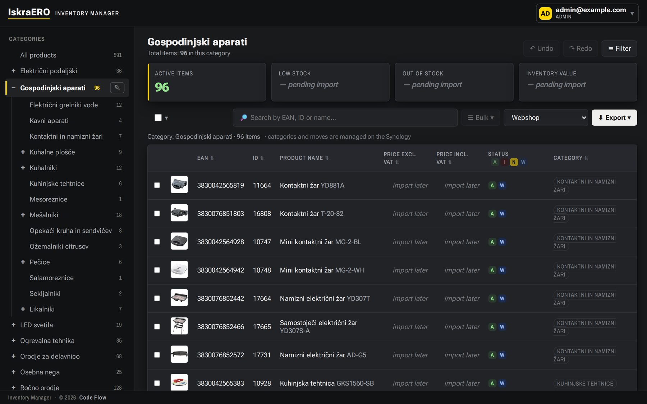Click the Export button
The height and width of the screenshot is (404, 647).
[x=614, y=117]
